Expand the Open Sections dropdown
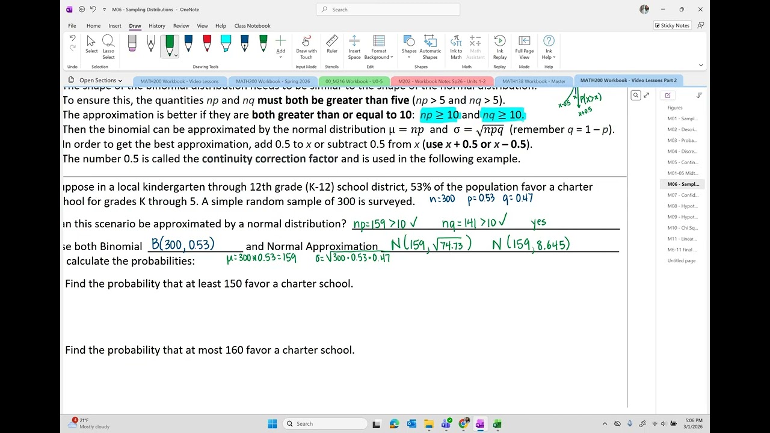 [96, 80]
